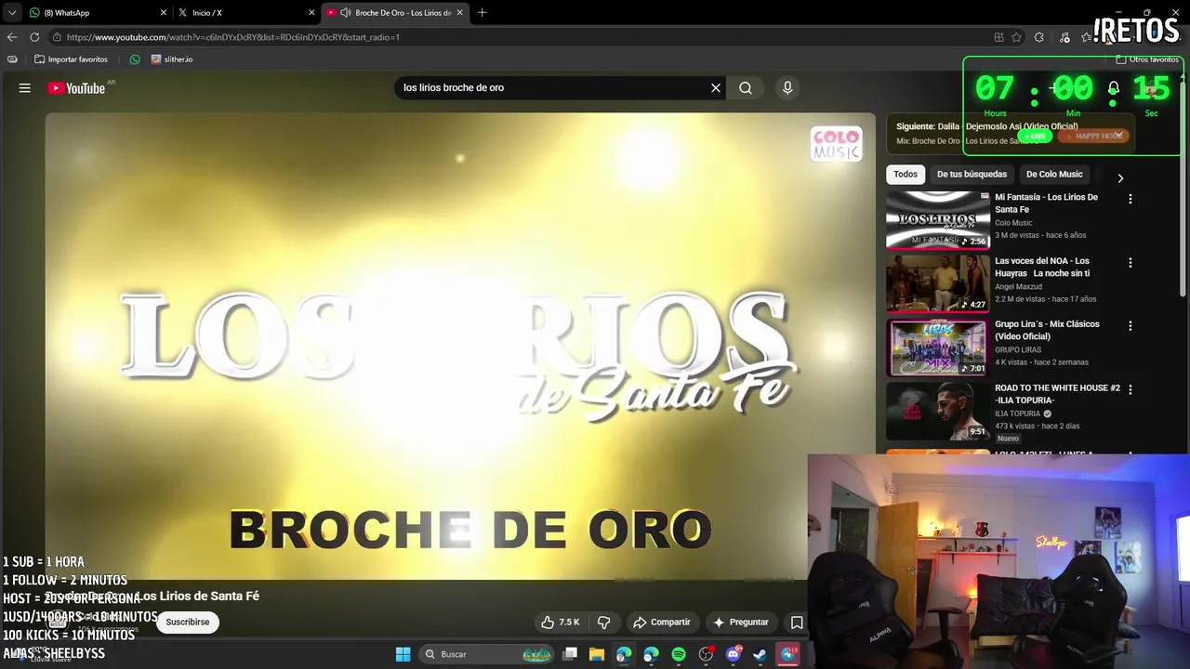Screen dimensions: 1190x669
Task: Open browser extensions puzzle icon
Action: tap(1038, 37)
